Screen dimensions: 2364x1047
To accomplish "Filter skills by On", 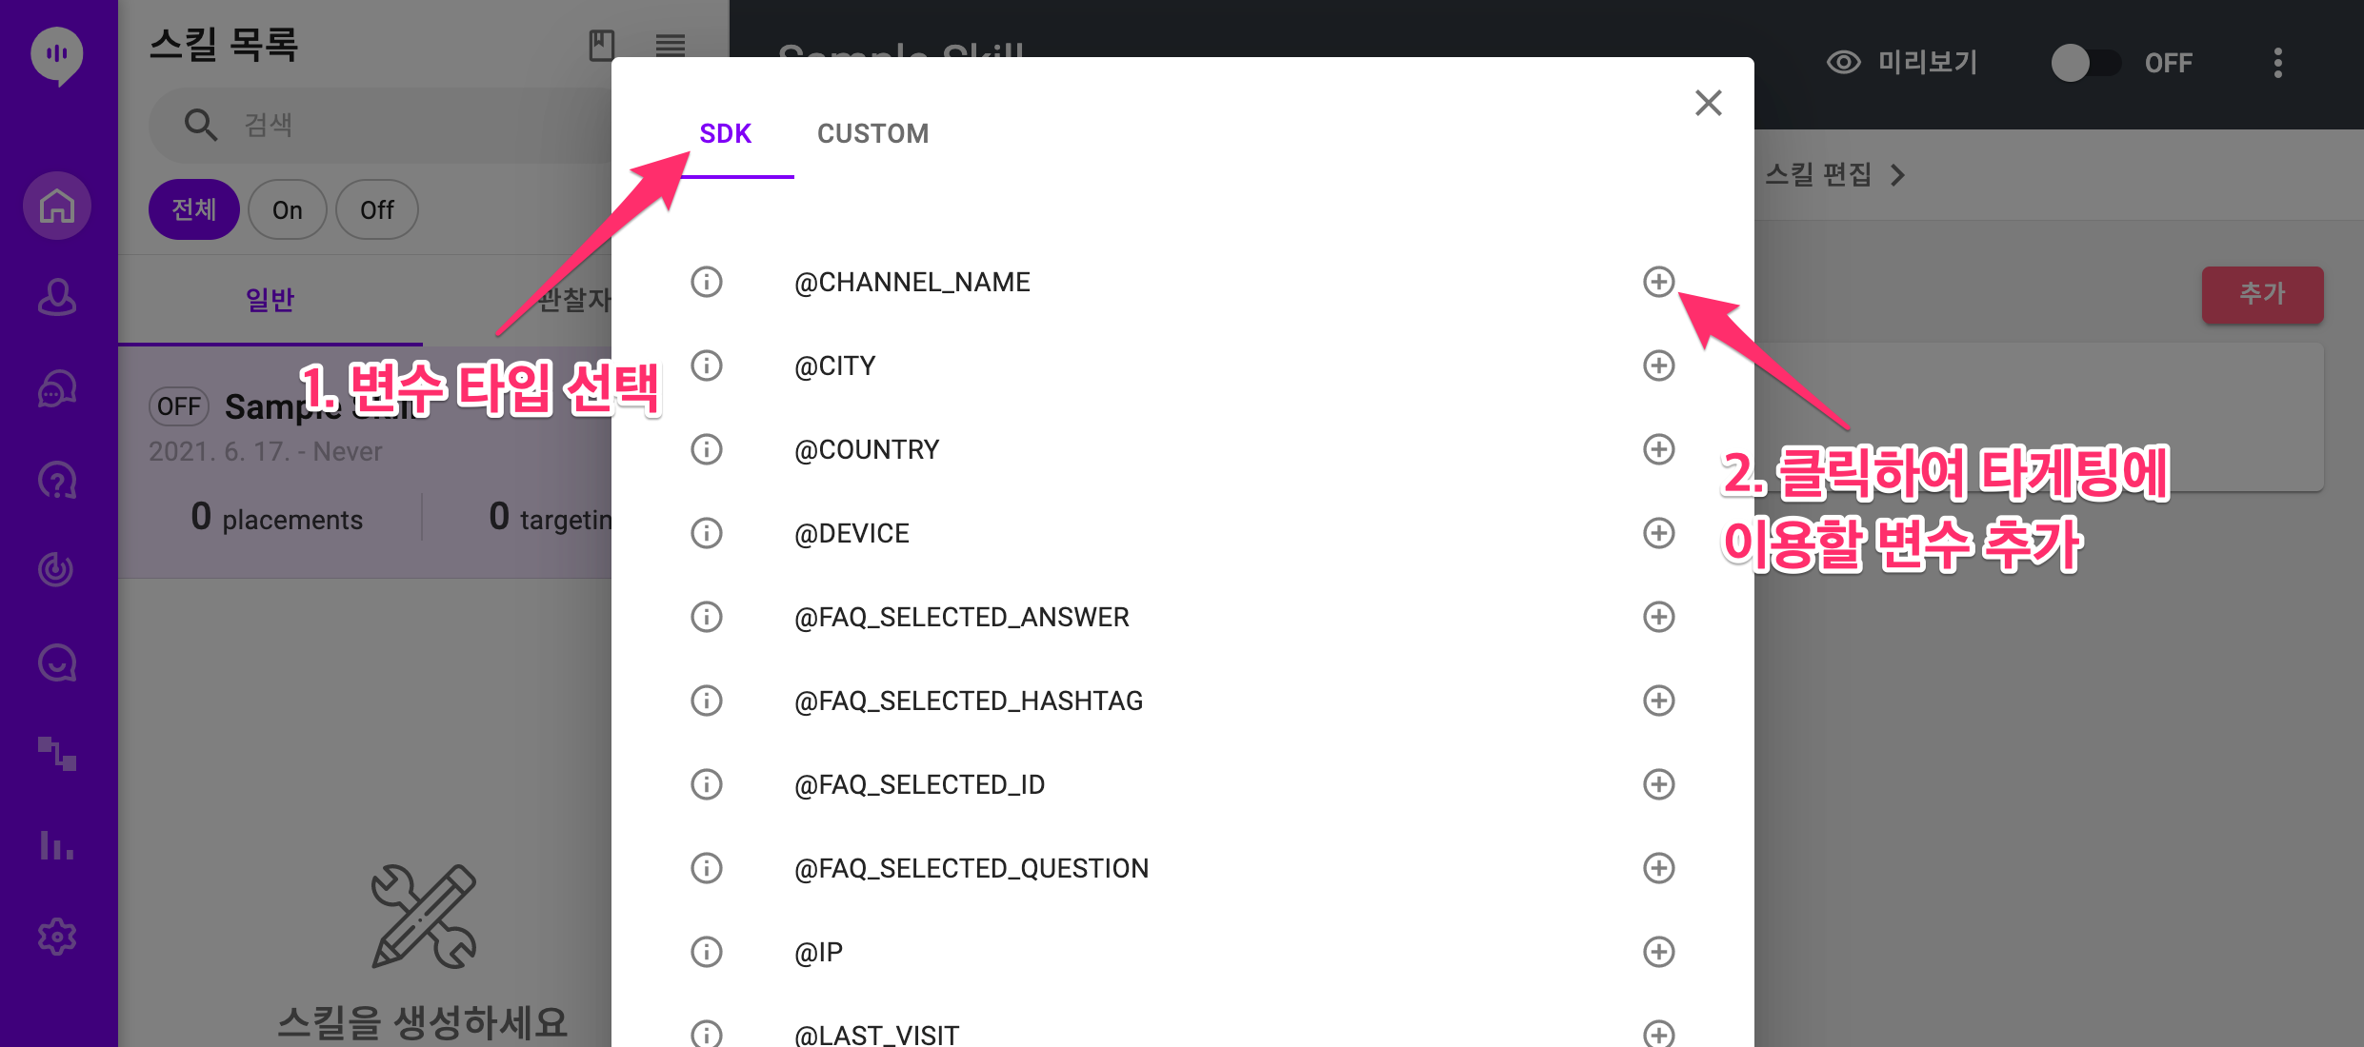I will point(288,209).
